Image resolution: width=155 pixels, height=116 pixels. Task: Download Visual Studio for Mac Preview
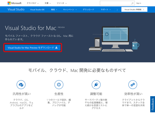[x=33, y=48]
